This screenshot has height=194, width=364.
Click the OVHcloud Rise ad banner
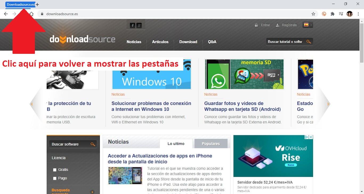point(273,156)
